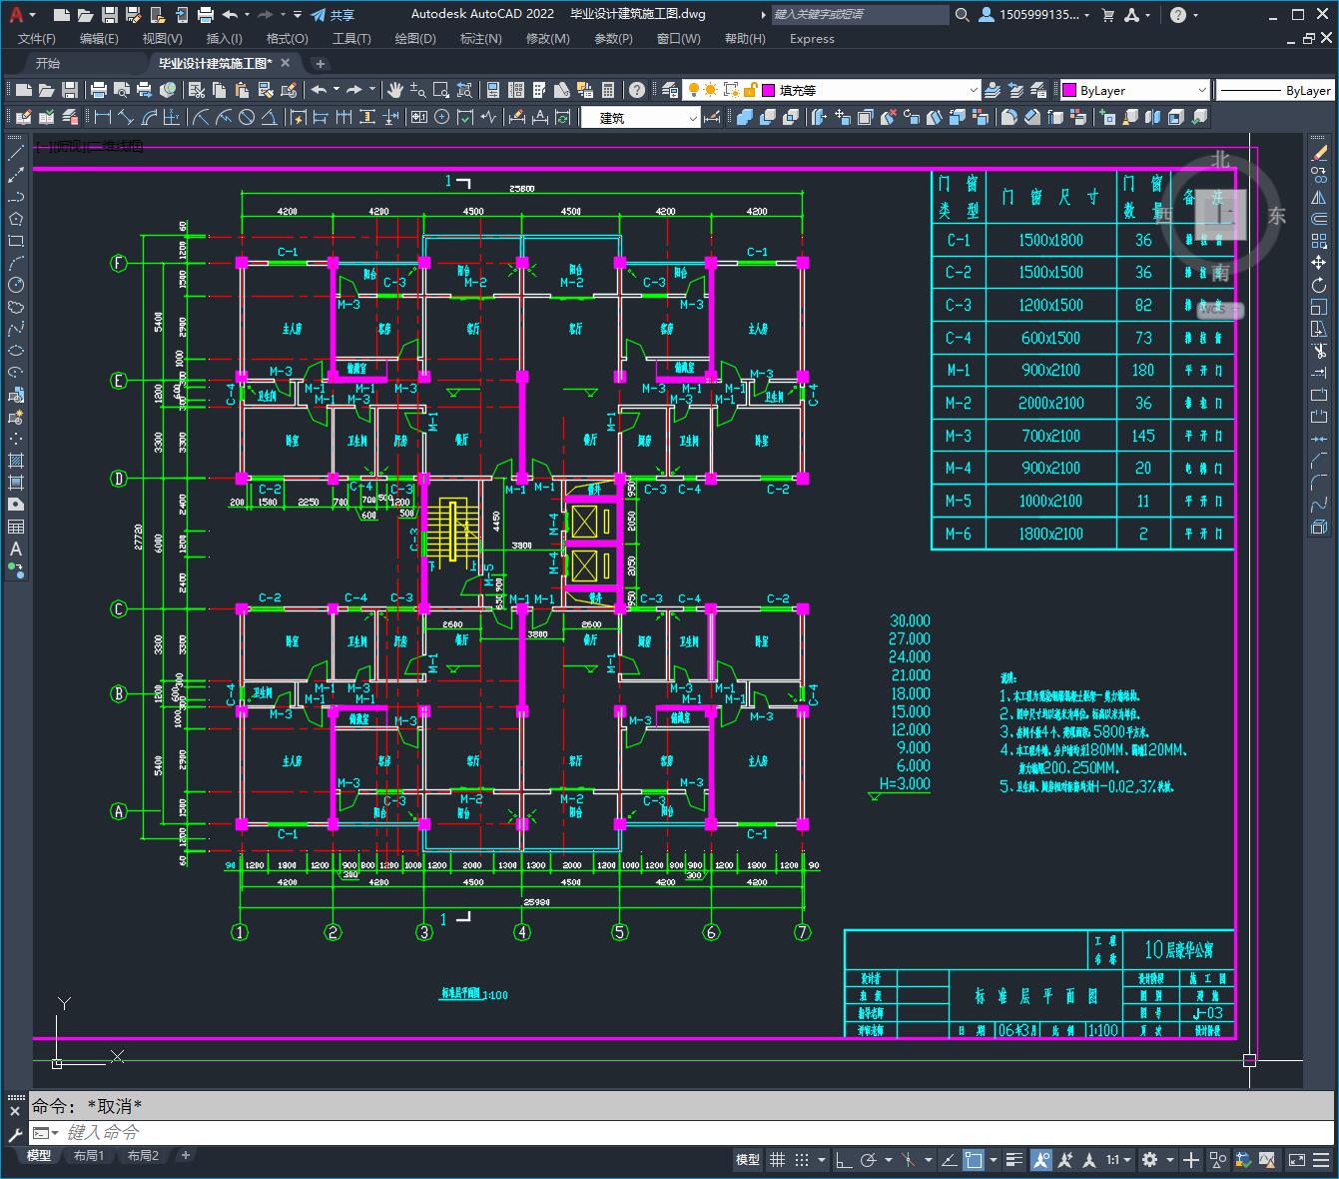
Task: Click the Center Mark dimension icon
Action: pyautogui.click(x=442, y=117)
